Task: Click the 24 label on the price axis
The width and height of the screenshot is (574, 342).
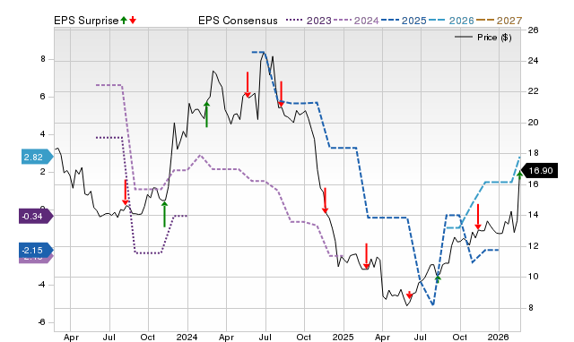Action: click(x=534, y=61)
